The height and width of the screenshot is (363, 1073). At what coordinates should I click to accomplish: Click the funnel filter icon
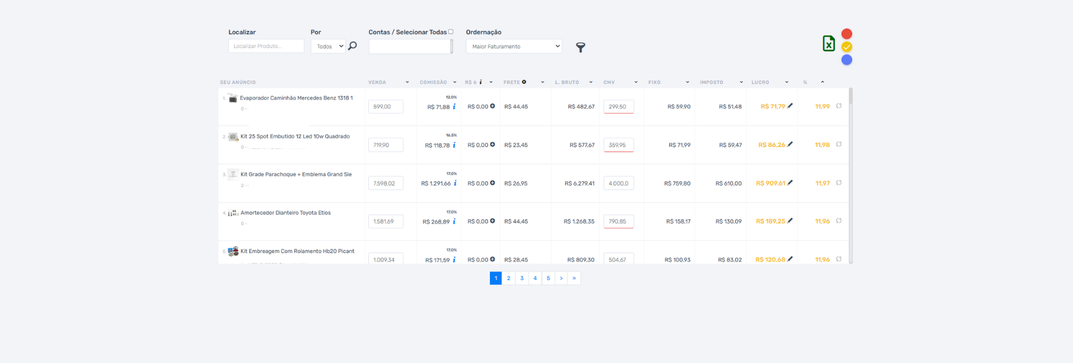[x=580, y=47]
